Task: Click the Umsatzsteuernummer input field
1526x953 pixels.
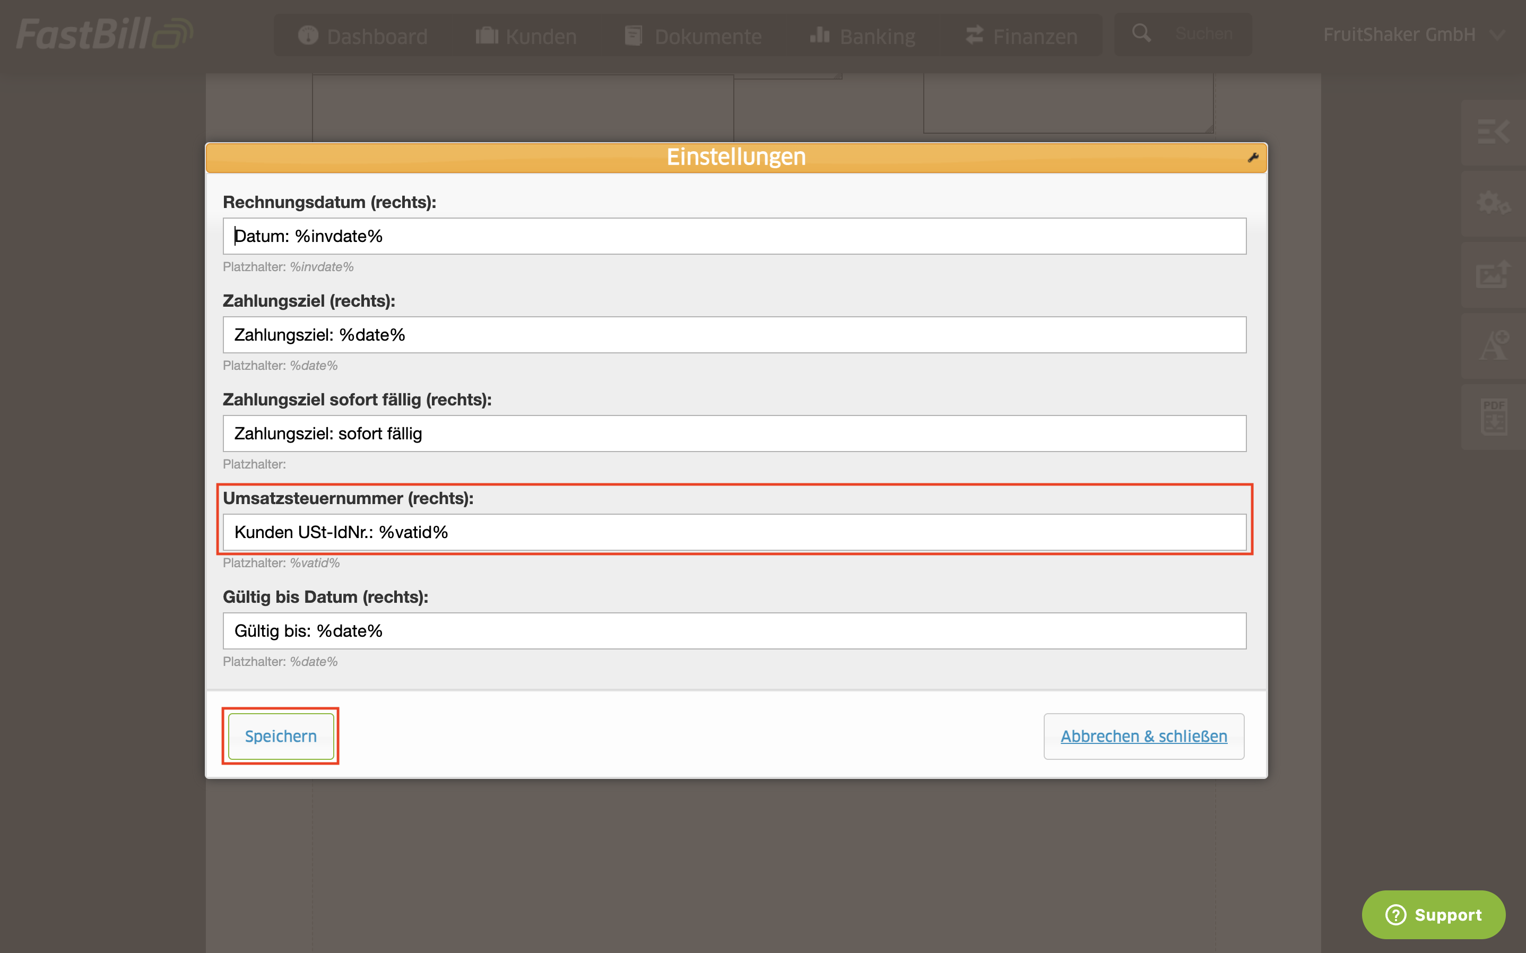Action: (x=734, y=532)
